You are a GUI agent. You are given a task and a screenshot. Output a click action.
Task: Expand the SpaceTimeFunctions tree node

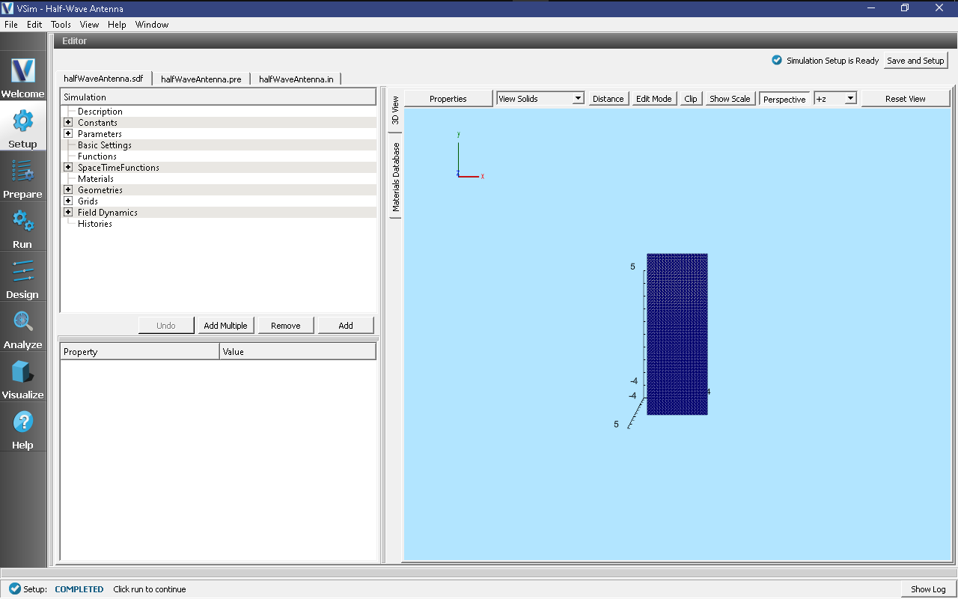(x=68, y=167)
